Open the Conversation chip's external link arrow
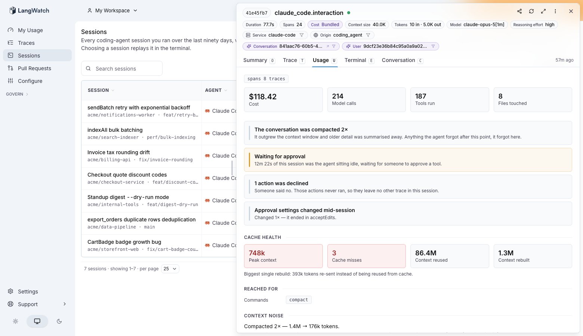Image resolution: width=583 pixels, height=336 pixels. (x=328, y=46)
